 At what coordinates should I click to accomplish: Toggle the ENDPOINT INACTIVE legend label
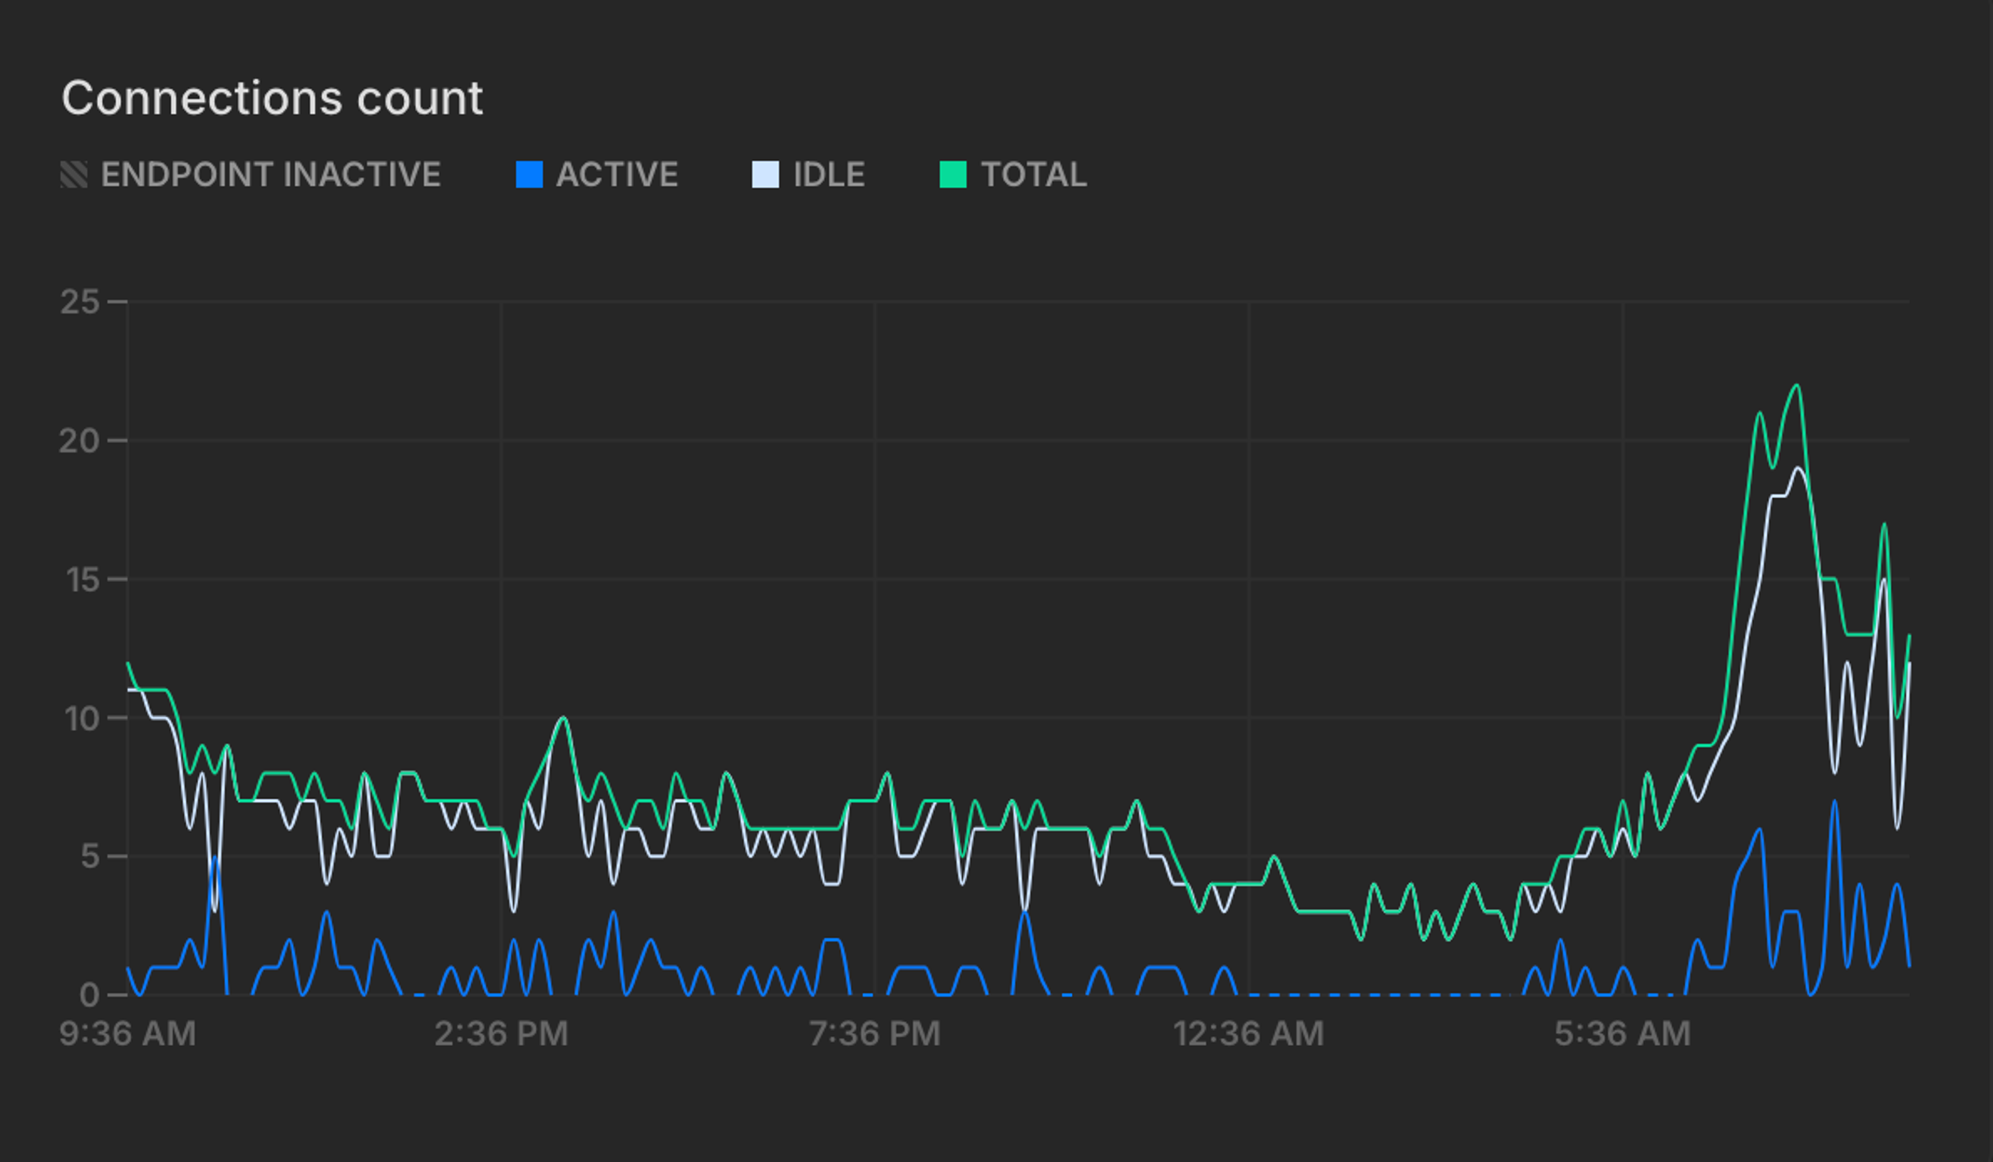[270, 175]
